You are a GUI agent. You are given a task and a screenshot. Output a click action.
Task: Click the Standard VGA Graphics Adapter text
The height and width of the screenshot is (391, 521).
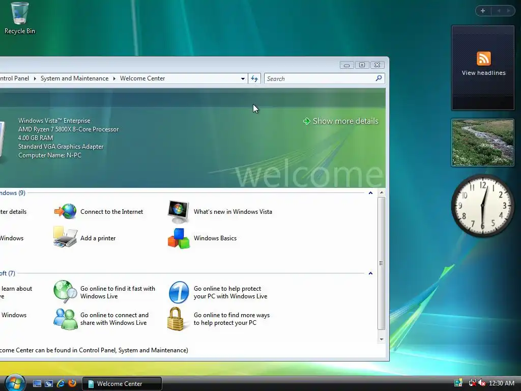[61, 147]
